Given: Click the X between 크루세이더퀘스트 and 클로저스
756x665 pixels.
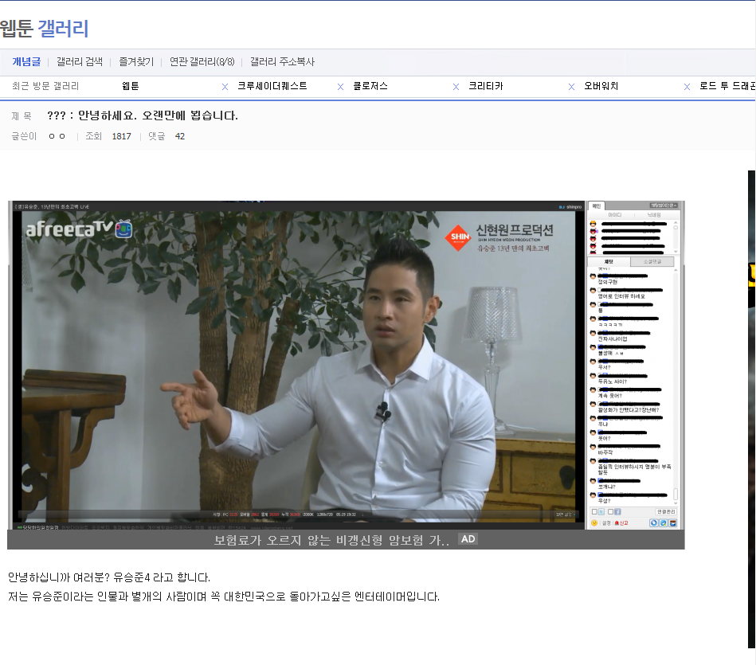Looking at the screenshot, I should pos(340,87).
